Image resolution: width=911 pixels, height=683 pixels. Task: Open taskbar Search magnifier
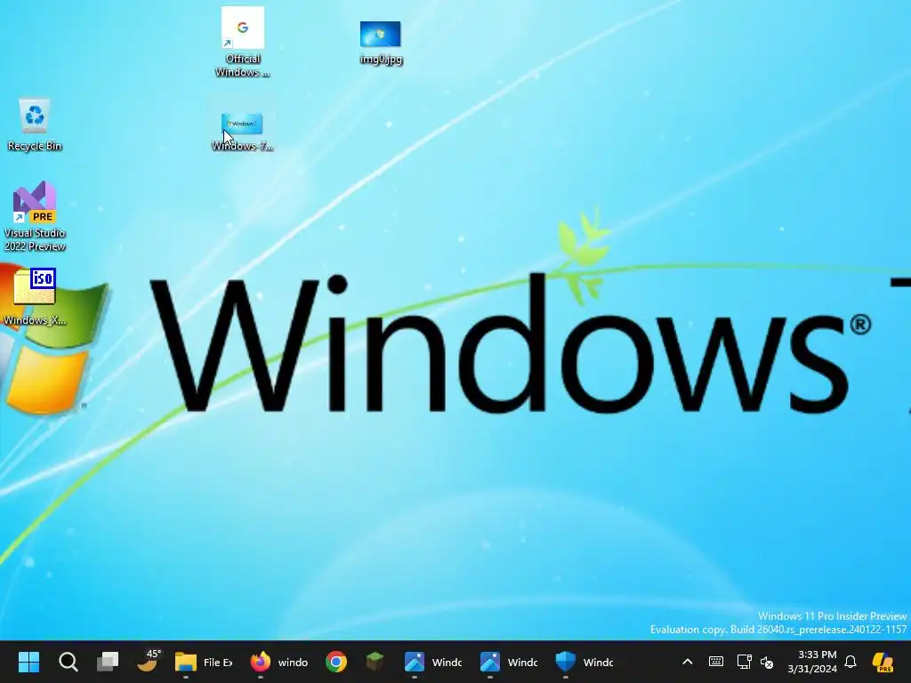68,662
